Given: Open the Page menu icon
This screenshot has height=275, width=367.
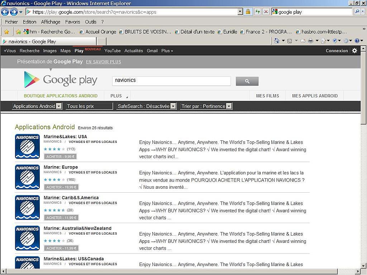Looking at the screenshot, I should tap(324, 41).
